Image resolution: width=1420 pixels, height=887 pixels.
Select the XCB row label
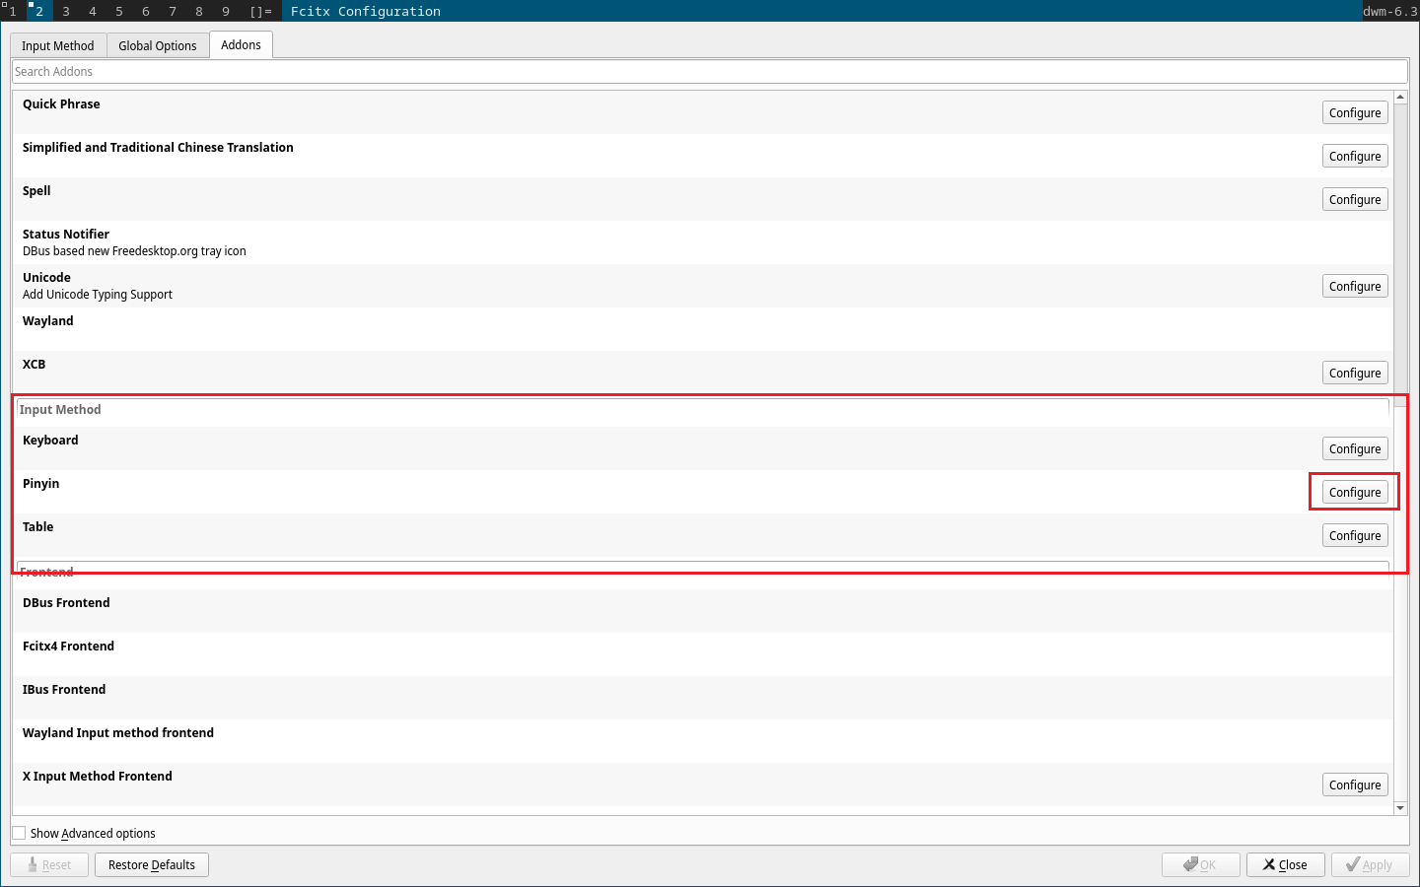click(35, 365)
